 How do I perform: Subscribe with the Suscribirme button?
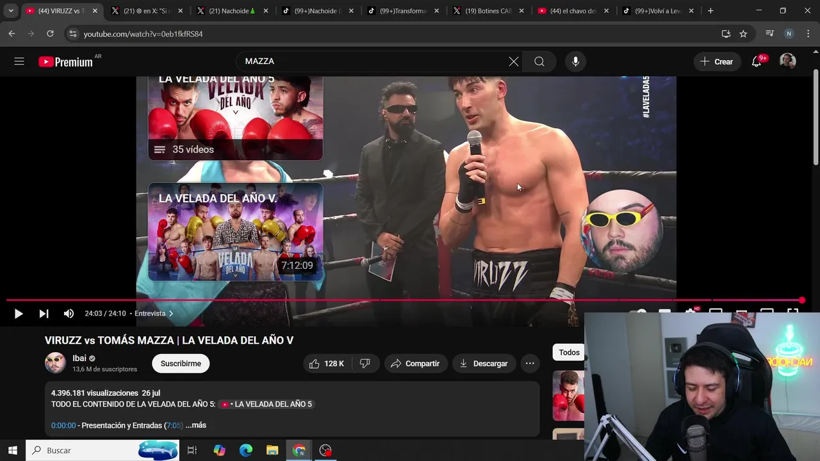[181, 364]
